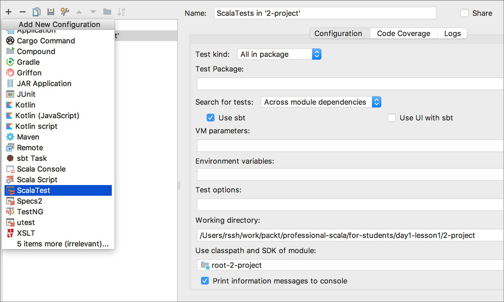Disable the Use sbt checkbox
The width and height of the screenshot is (504, 302).
211,118
